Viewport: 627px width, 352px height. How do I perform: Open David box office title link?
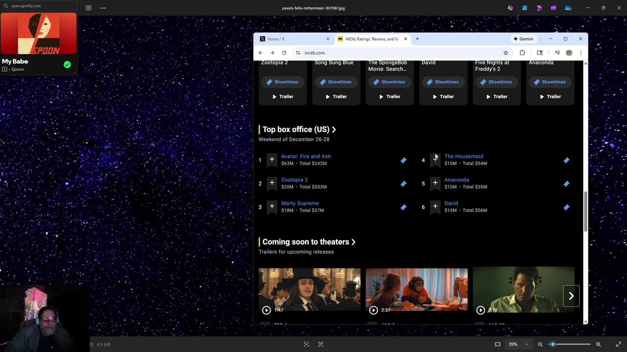tap(451, 203)
